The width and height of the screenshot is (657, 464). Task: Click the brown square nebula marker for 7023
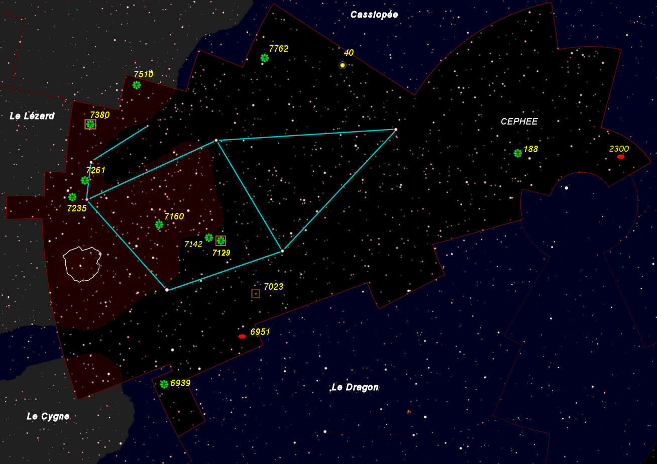coord(256,293)
